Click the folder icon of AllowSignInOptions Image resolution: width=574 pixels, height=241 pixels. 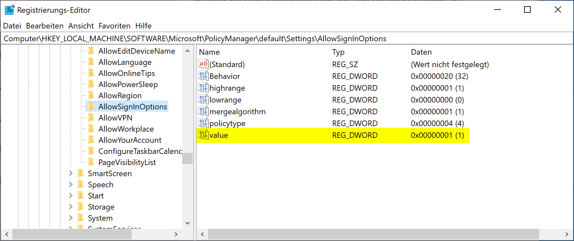click(x=91, y=106)
